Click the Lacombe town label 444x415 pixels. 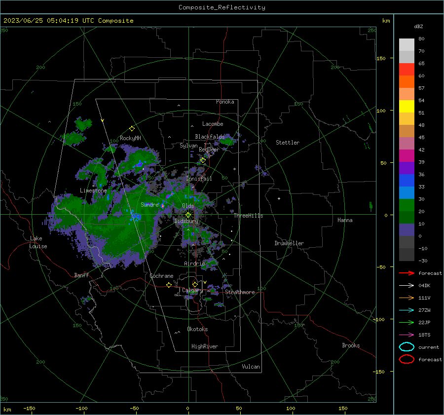213,124
